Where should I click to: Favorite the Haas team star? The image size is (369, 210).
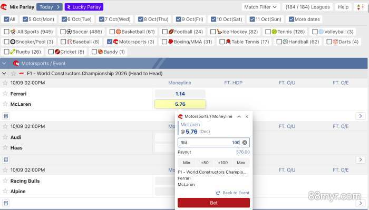pyautogui.click(x=5, y=147)
